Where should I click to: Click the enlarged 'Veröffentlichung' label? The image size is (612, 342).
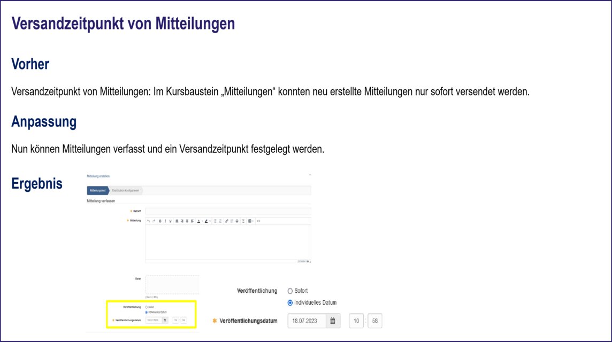pos(257,291)
